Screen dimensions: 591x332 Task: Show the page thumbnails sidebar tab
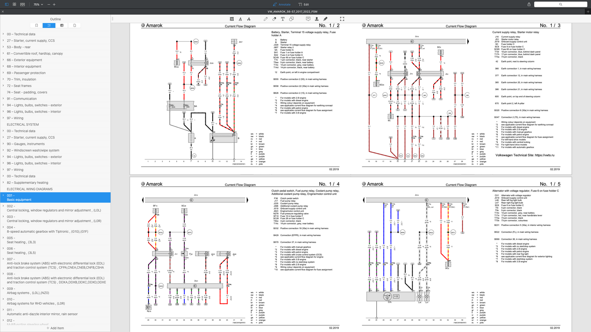pos(74,25)
